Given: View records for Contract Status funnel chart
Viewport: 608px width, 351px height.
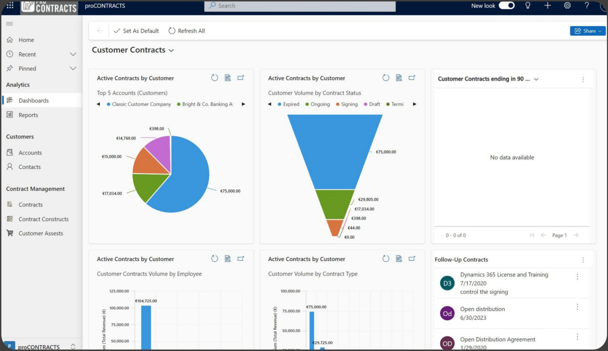Looking at the screenshot, I should point(399,78).
